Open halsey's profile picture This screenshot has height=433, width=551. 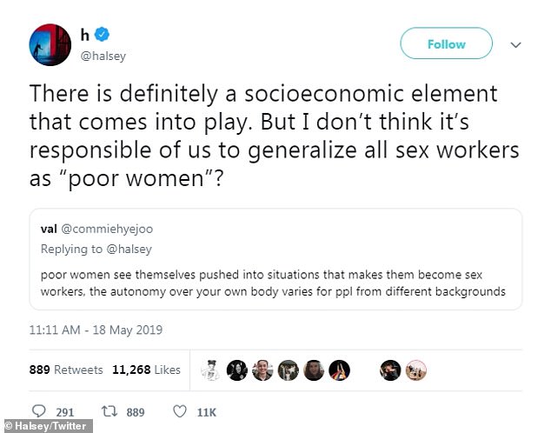tap(48, 44)
